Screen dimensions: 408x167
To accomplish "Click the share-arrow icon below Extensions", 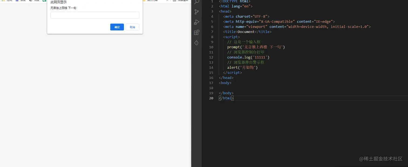I will 197,43.
